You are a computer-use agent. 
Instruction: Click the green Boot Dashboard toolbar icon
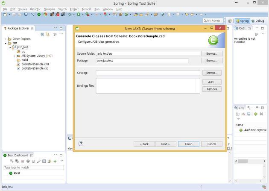[x=39, y=15]
